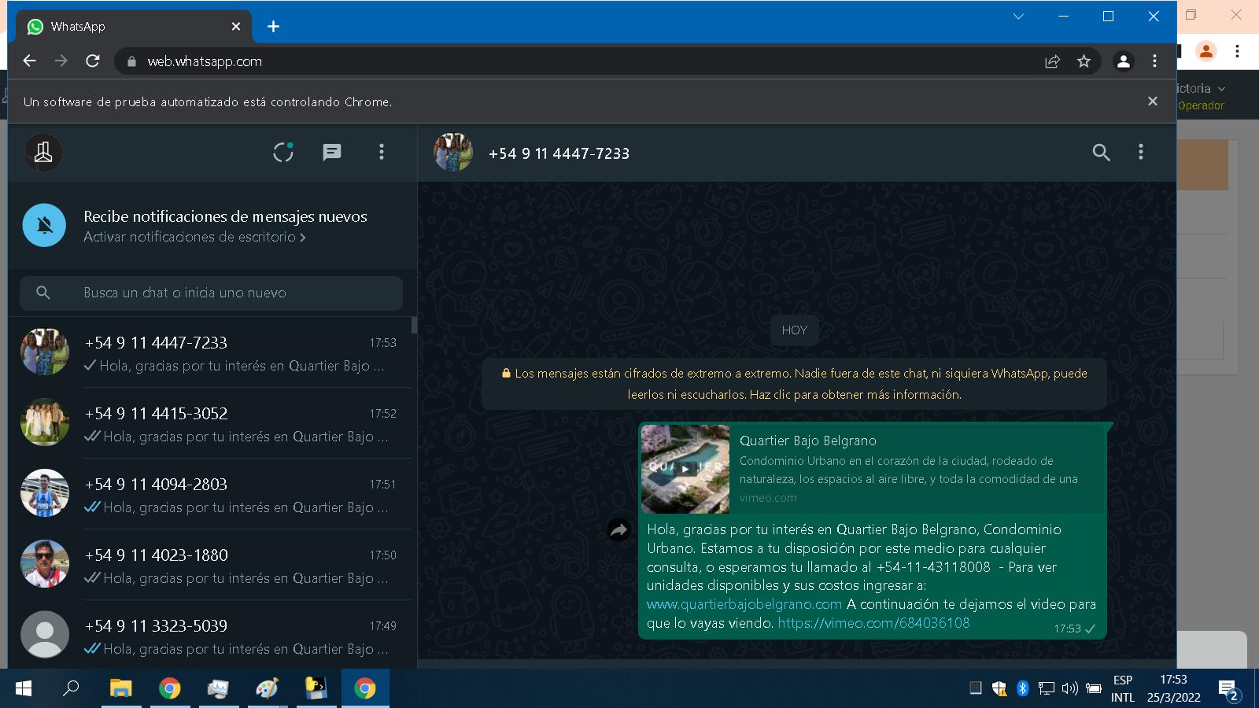Open the vimeo.com/684036108 link
The width and height of the screenshot is (1259, 708).
pyautogui.click(x=873, y=623)
